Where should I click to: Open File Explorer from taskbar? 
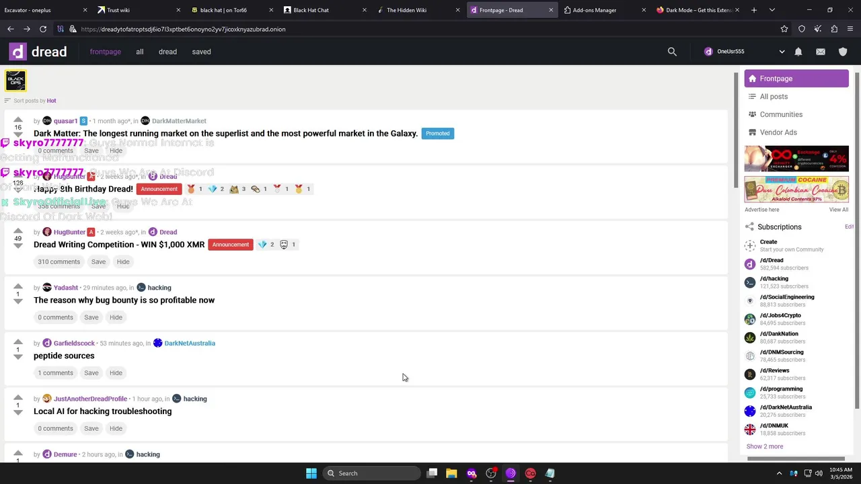451,473
